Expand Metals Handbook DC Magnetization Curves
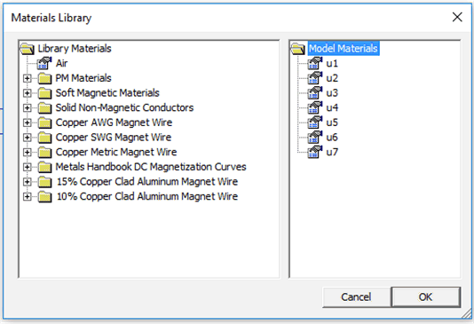474x324 pixels. coord(28,167)
